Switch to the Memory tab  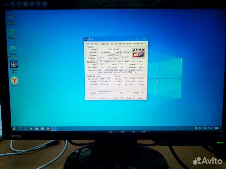click(113, 44)
